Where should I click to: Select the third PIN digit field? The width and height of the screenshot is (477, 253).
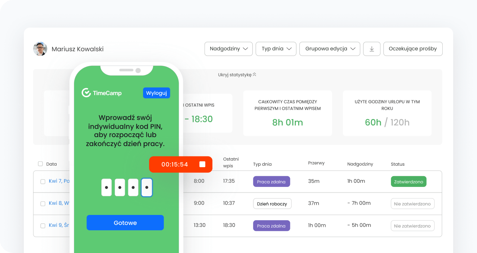tap(133, 187)
